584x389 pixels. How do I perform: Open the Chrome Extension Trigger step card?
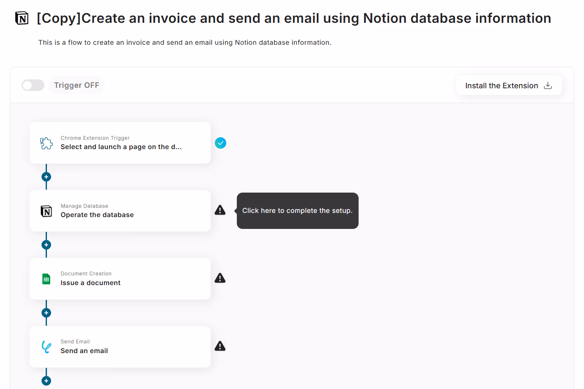tap(120, 143)
